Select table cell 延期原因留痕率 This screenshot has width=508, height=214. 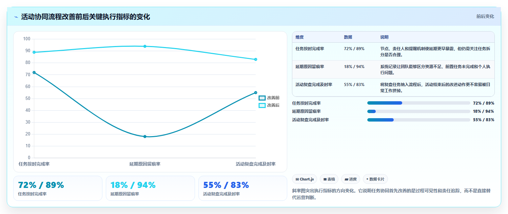310,67
